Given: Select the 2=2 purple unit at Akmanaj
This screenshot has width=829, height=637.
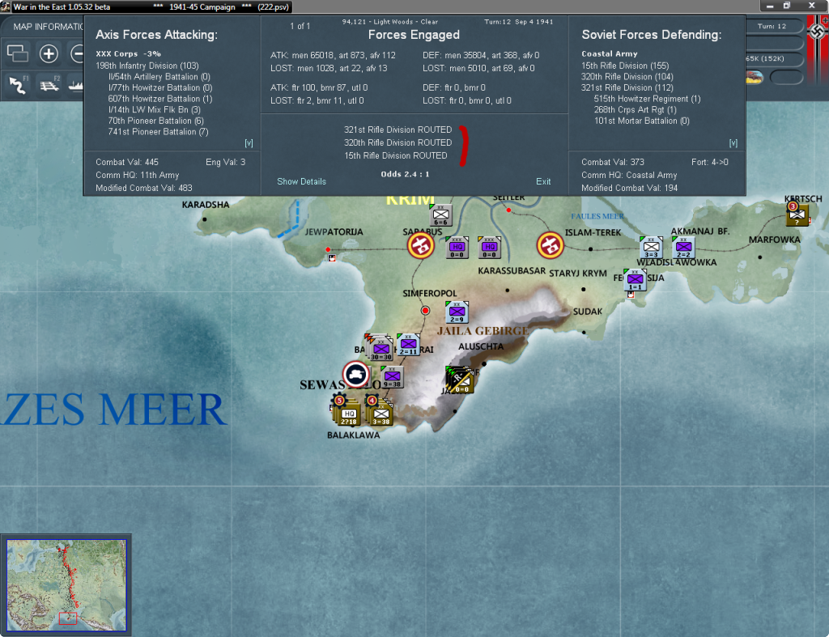Looking at the screenshot, I should pyautogui.click(x=683, y=248).
